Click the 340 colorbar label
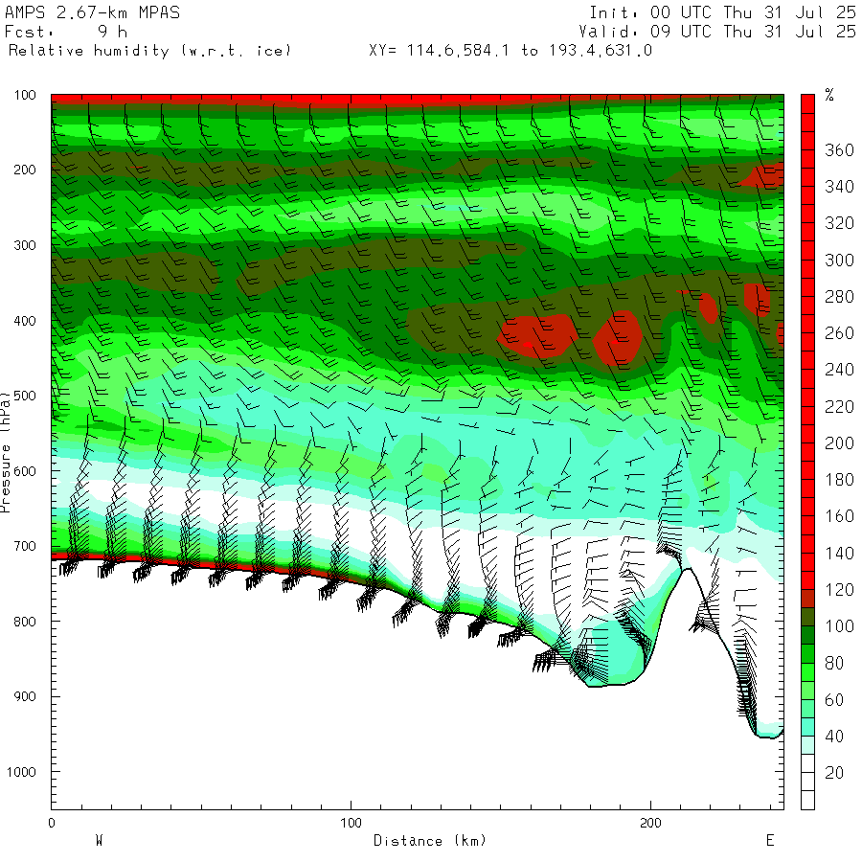Image resolution: width=862 pixels, height=862 pixels. [839, 187]
